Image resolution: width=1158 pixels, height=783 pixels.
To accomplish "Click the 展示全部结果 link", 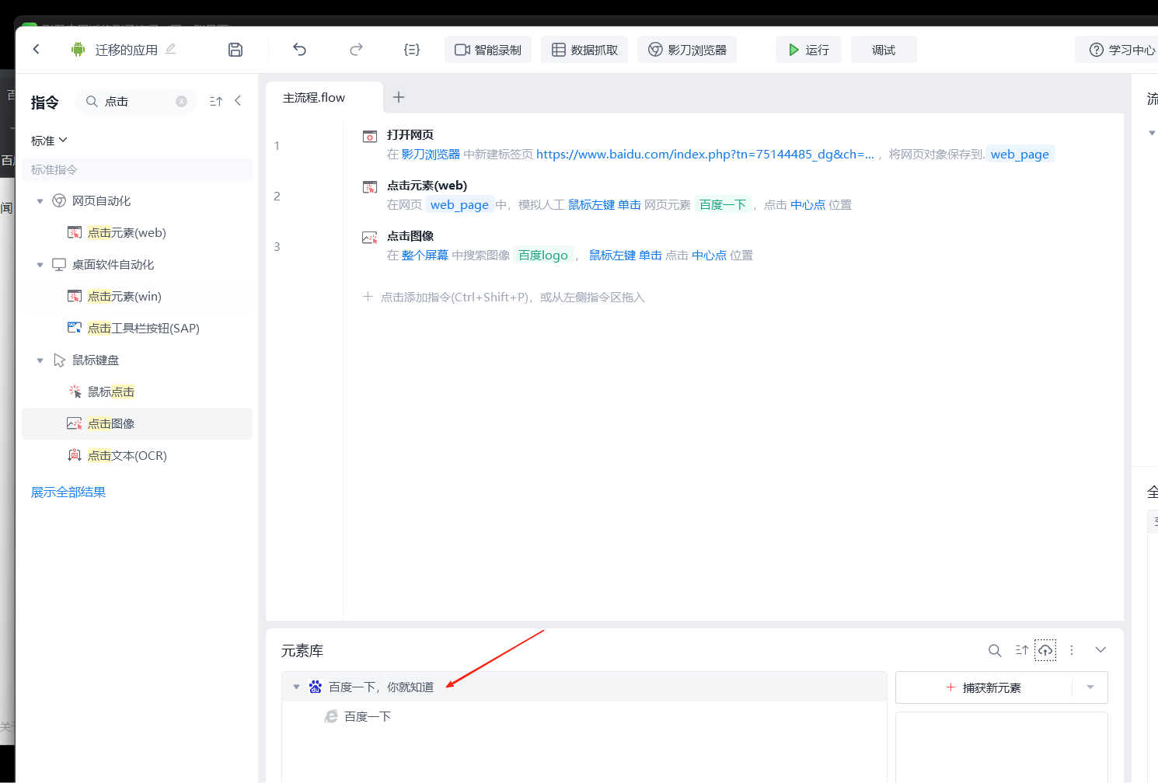I will coord(68,492).
